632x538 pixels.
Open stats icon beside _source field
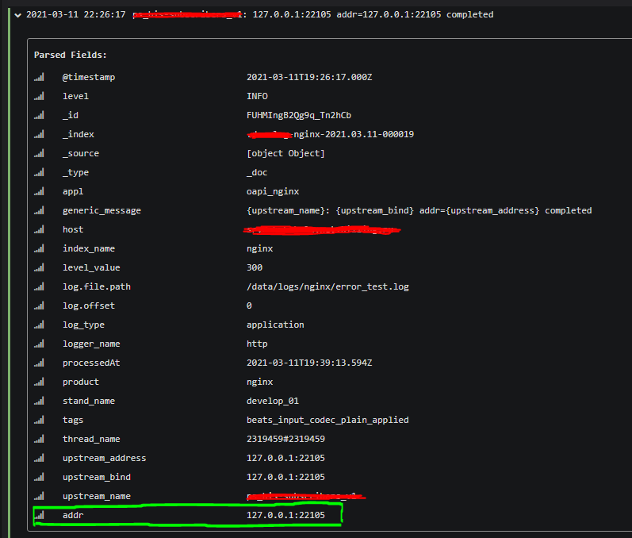[x=39, y=153]
